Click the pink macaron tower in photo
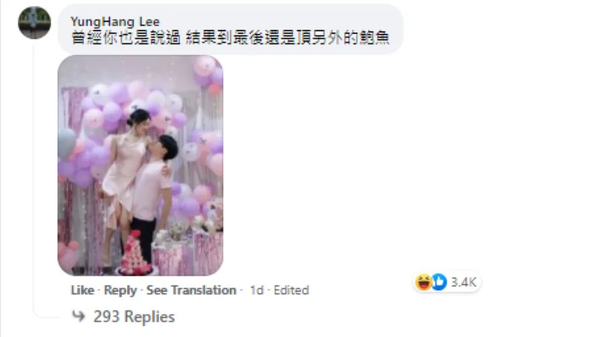The height and width of the screenshot is (337, 604). coord(134,254)
